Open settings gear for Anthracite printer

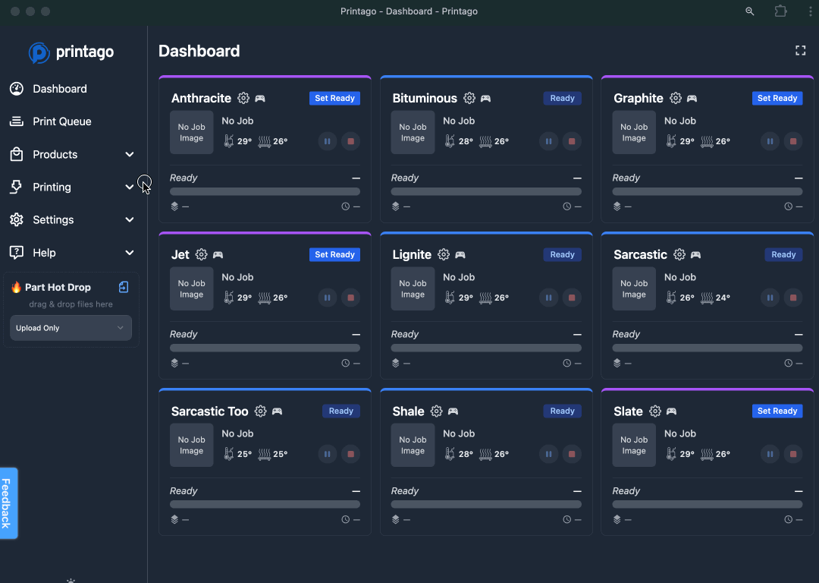pos(243,99)
